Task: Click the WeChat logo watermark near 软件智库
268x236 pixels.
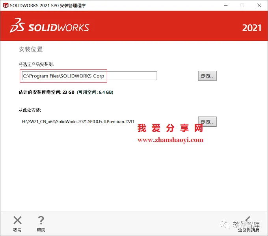Action: pyautogui.click(x=225, y=224)
